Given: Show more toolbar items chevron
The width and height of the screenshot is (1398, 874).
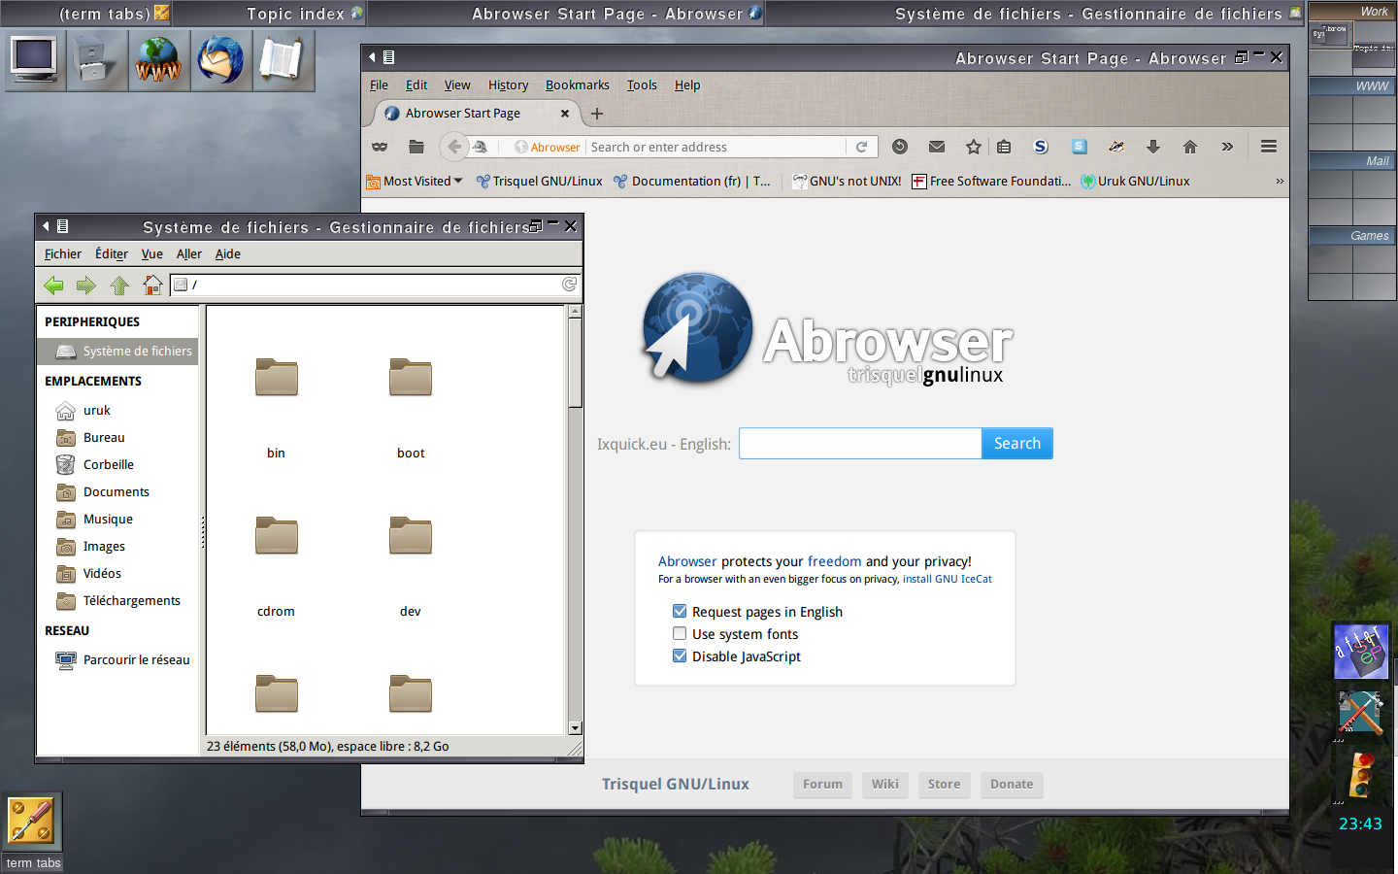Looking at the screenshot, I should click(1227, 147).
